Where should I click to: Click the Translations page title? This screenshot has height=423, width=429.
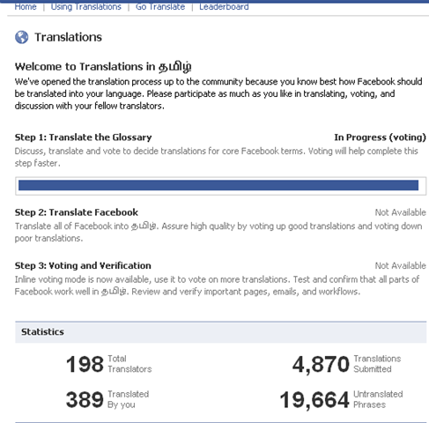point(69,37)
